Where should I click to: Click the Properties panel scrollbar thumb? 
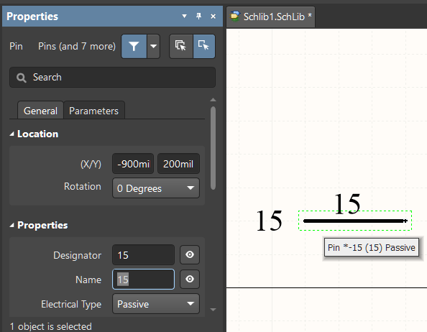(213, 148)
